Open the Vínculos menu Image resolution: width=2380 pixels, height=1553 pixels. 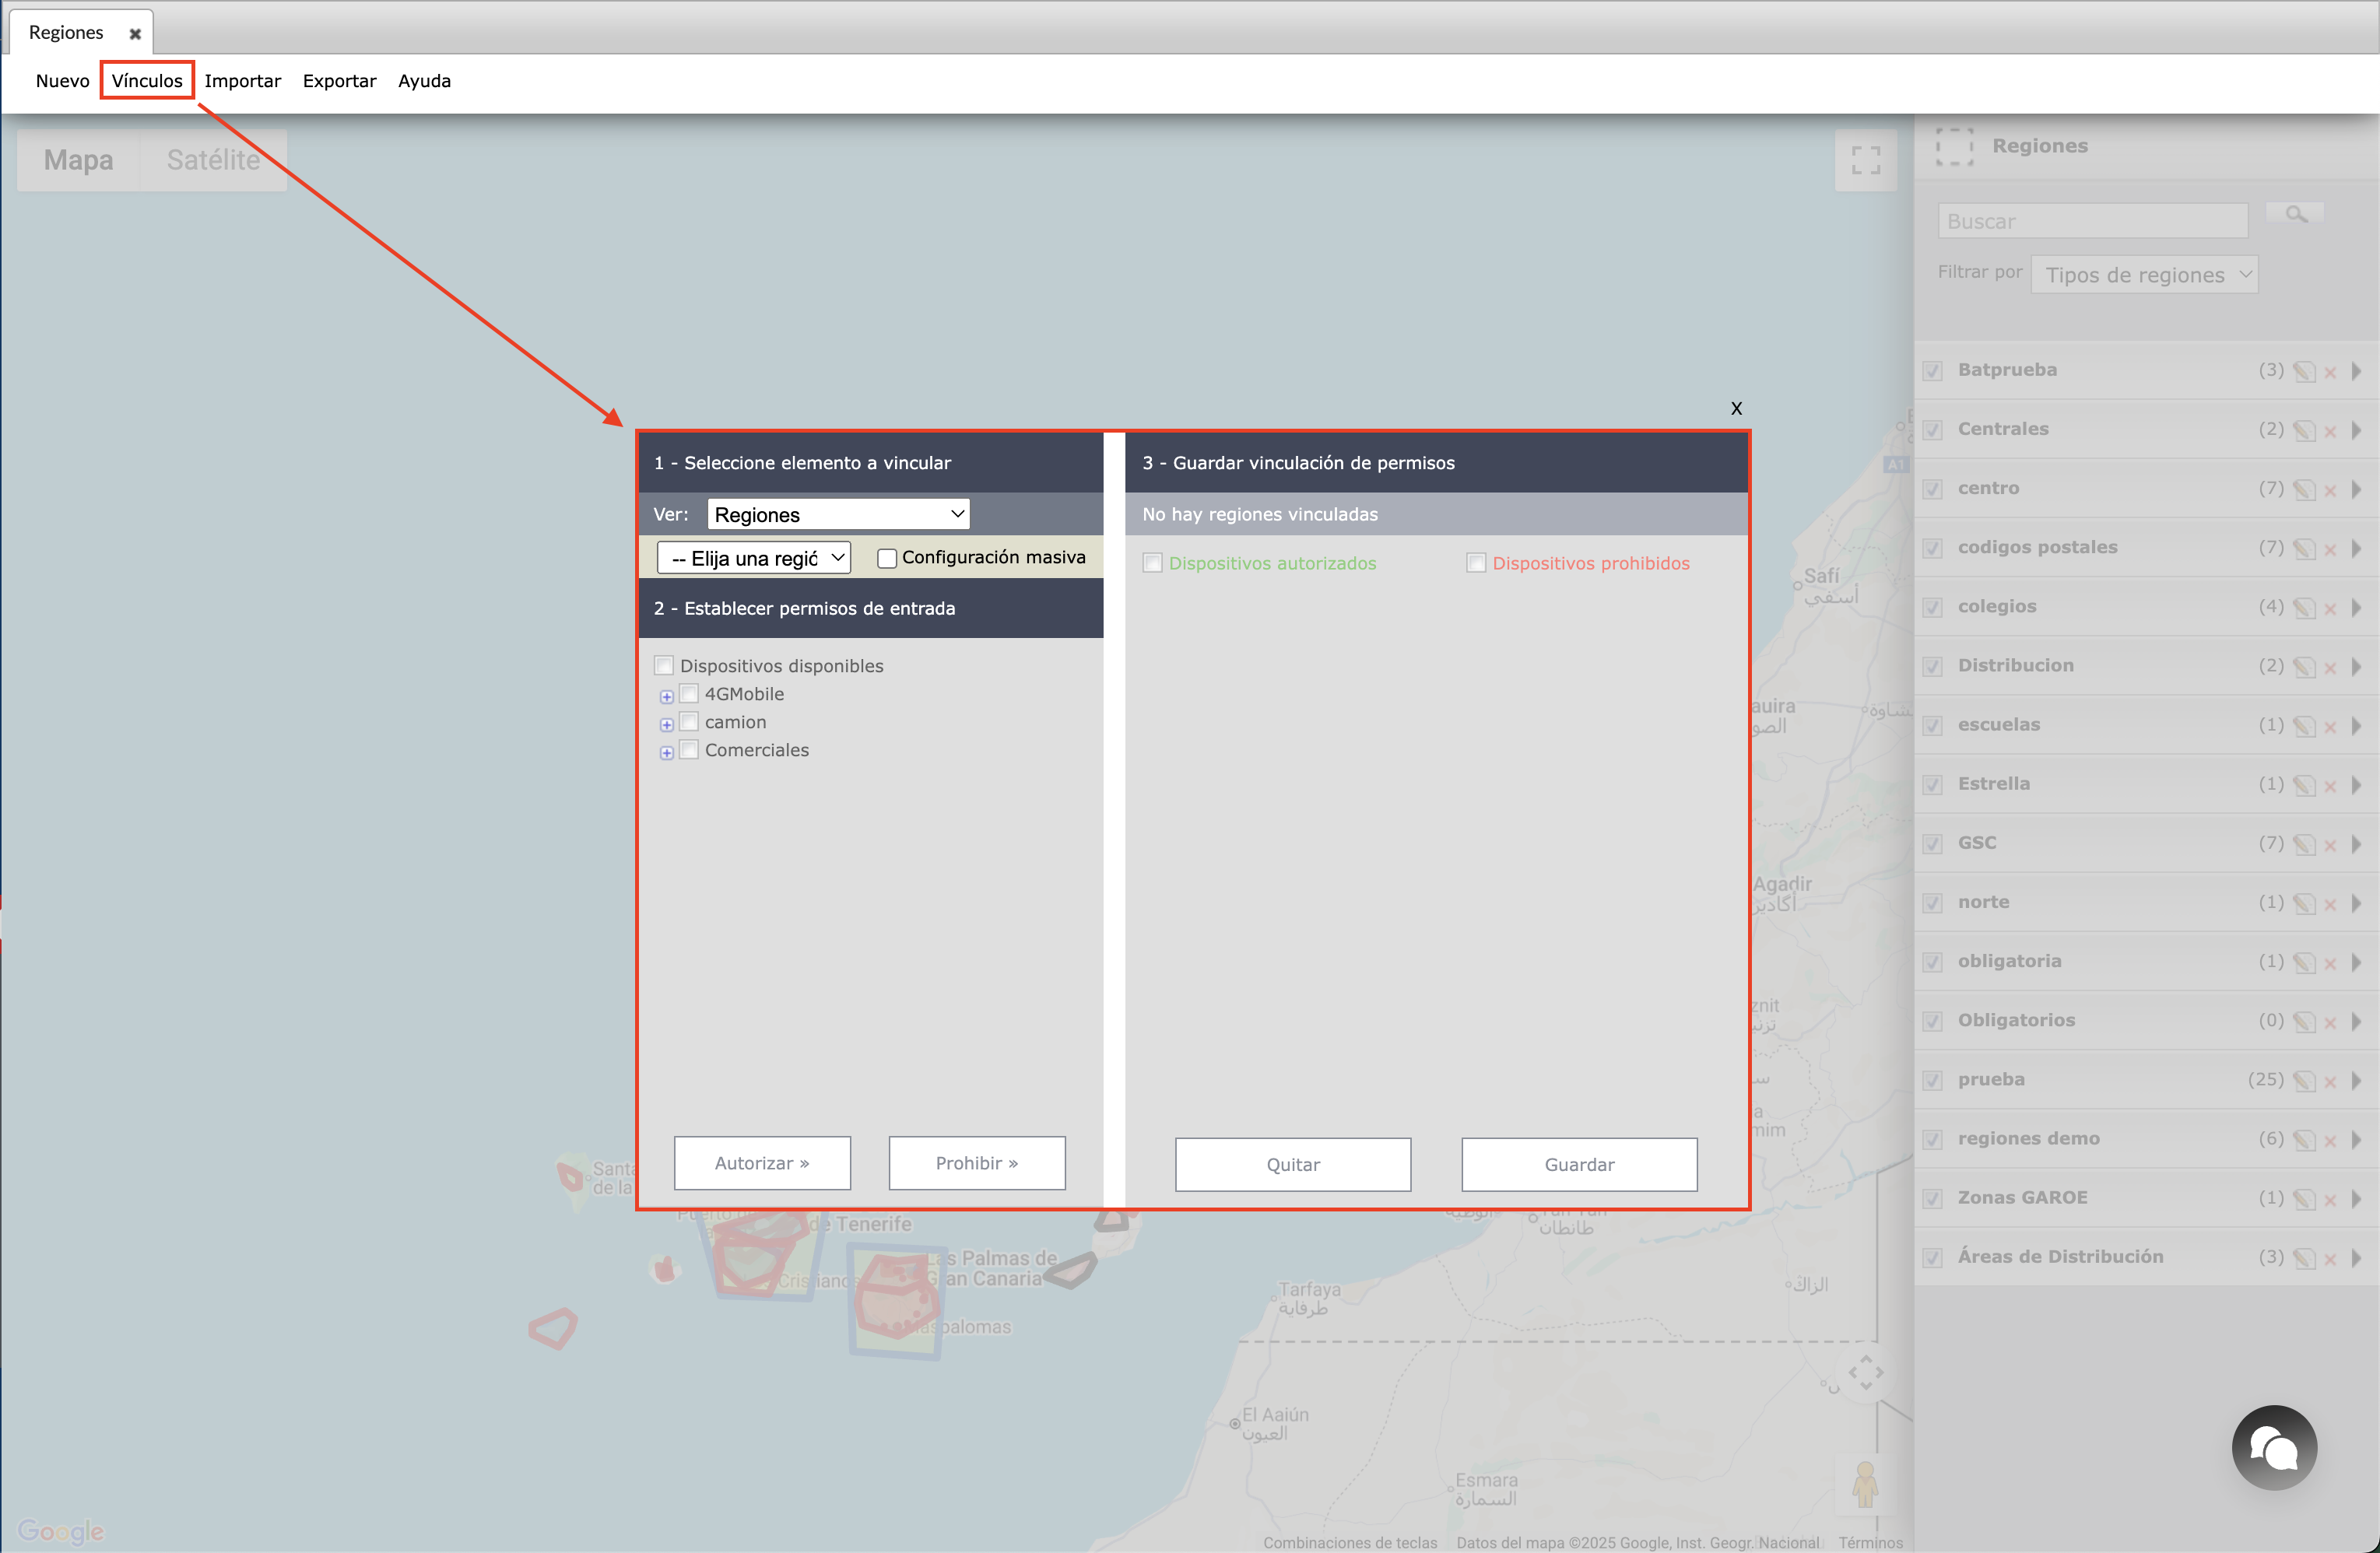pyautogui.click(x=147, y=81)
